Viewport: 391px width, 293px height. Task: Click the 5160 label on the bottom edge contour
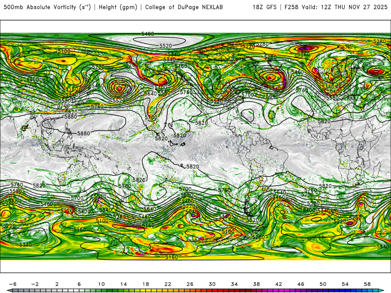pos(172,257)
